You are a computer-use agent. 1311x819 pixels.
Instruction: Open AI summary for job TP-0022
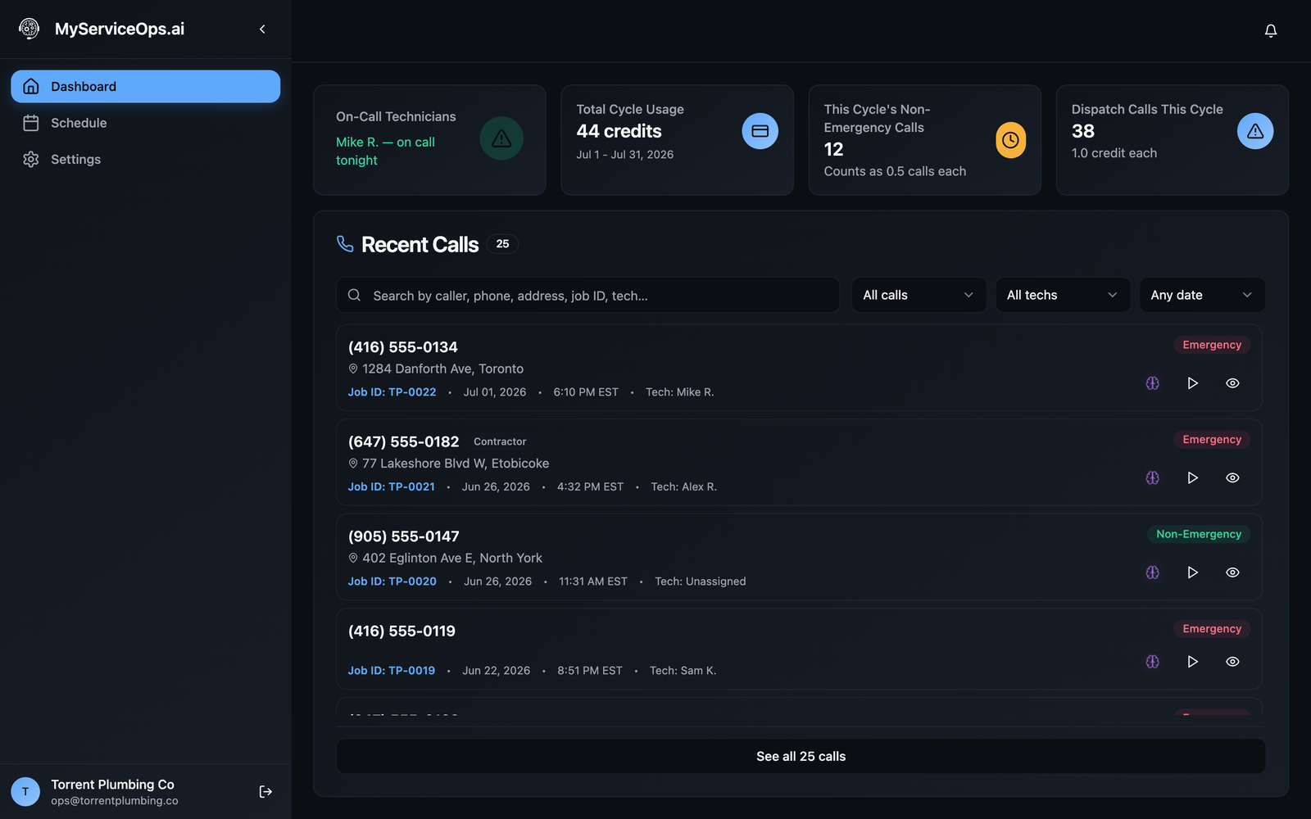coord(1153,382)
